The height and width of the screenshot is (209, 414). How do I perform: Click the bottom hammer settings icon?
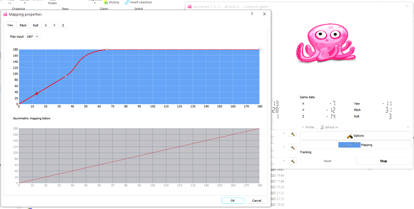tap(292, 161)
